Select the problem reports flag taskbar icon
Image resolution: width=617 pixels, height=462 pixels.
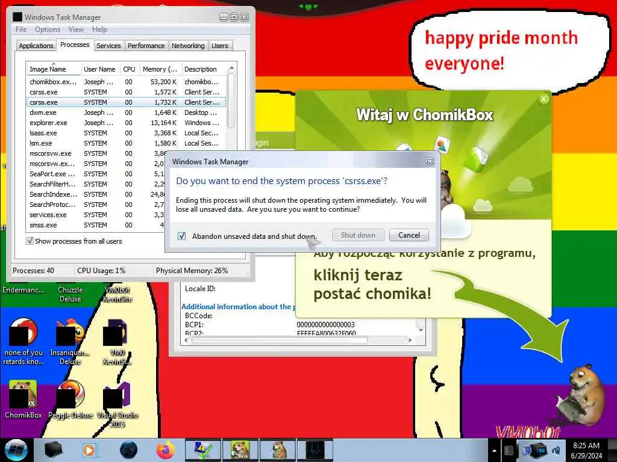(x=204, y=450)
